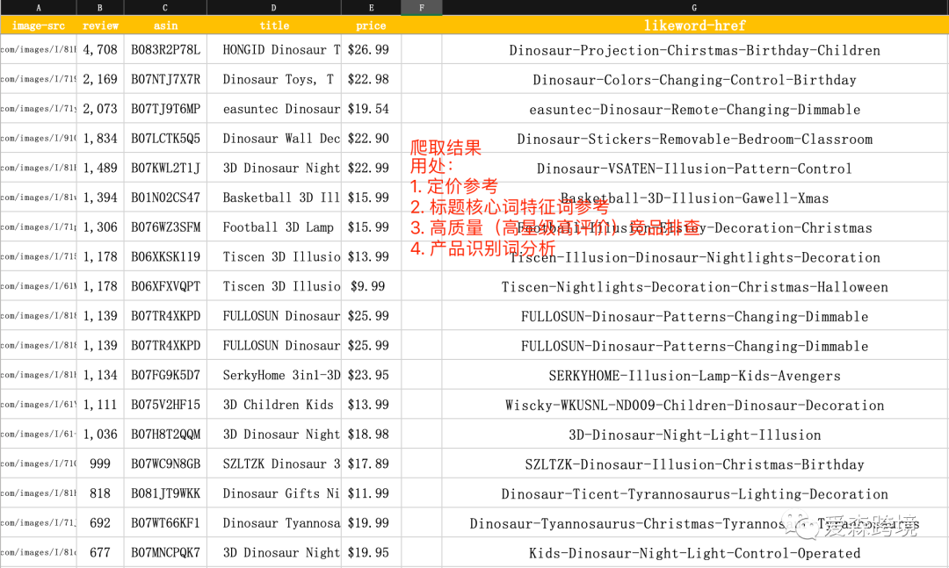This screenshot has width=949, height=568.
Task: Select asin cell B07KWL2T1J
Action: pos(165,169)
